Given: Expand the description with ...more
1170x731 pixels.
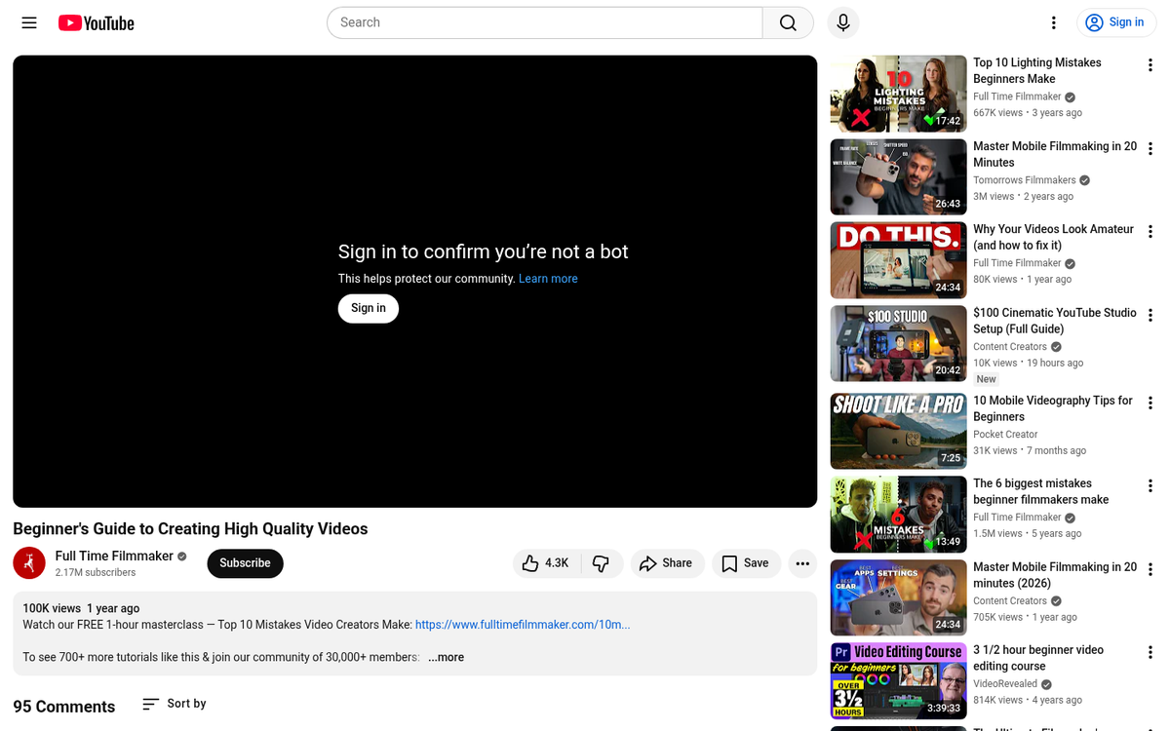Looking at the screenshot, I should (446, 657).
